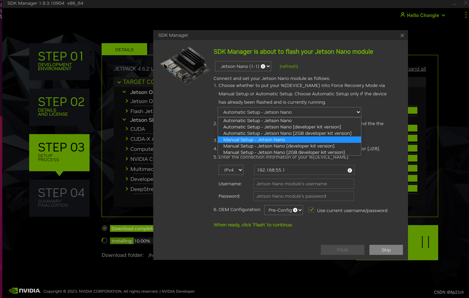Image resolution: width=469 pixels, height=298 pixels.
Task: Click the user account icon beside Hello Chongle
Action: pos(403,15)
